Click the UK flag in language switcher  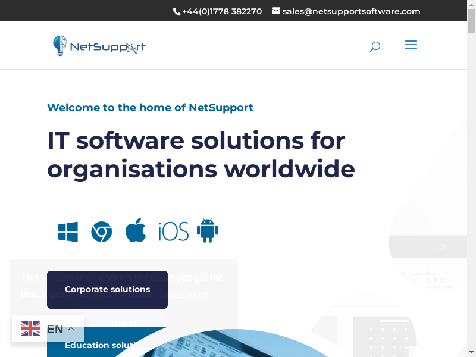[30, 329]
